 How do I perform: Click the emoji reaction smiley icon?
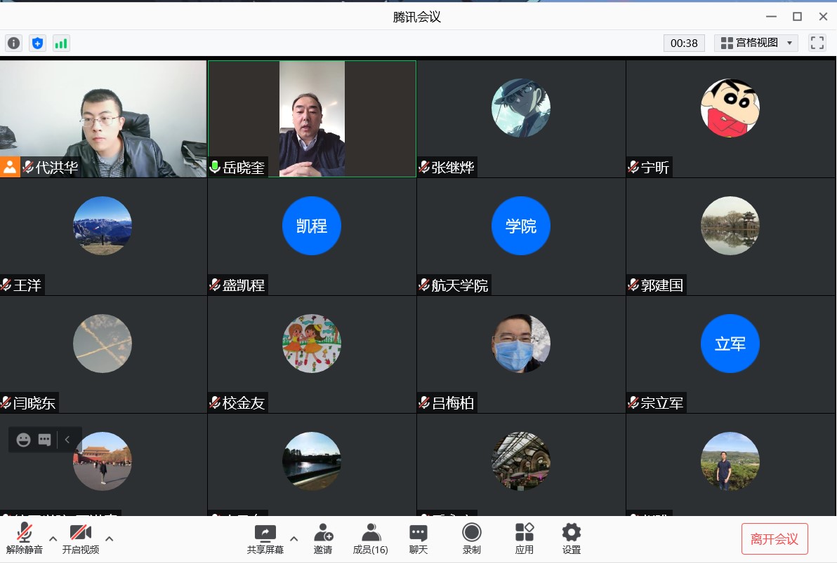24,440
